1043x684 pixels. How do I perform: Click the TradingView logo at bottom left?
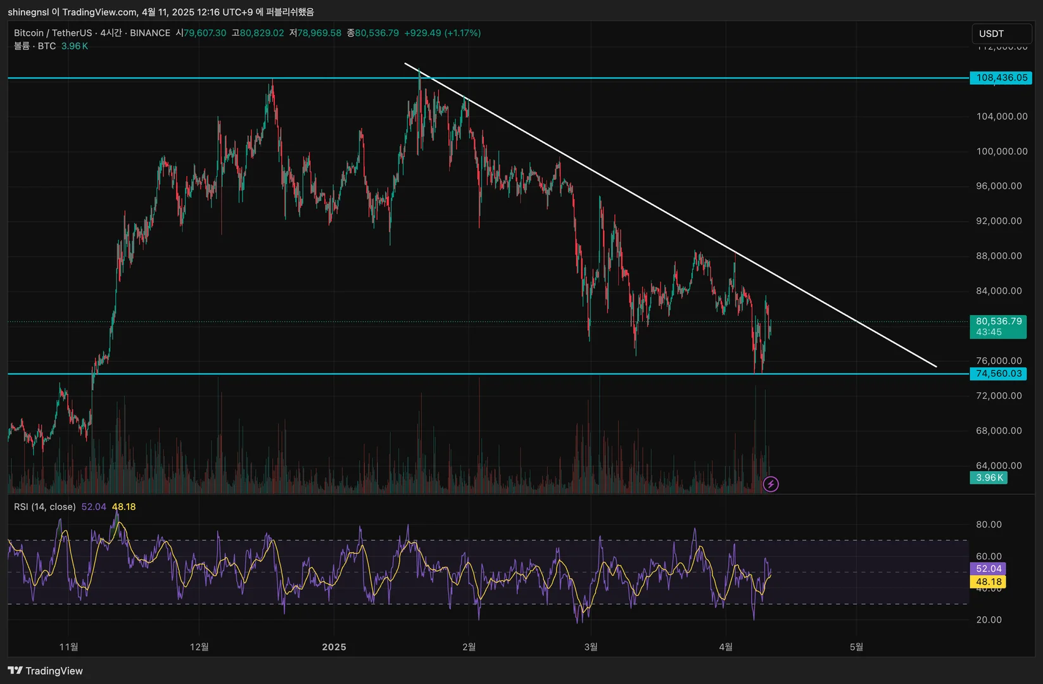tap(46, 671)
